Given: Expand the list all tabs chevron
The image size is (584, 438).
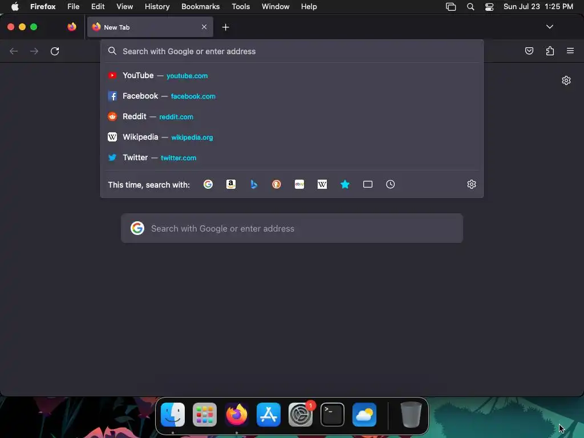Looking at the screenshot, I should coord(549,27).
